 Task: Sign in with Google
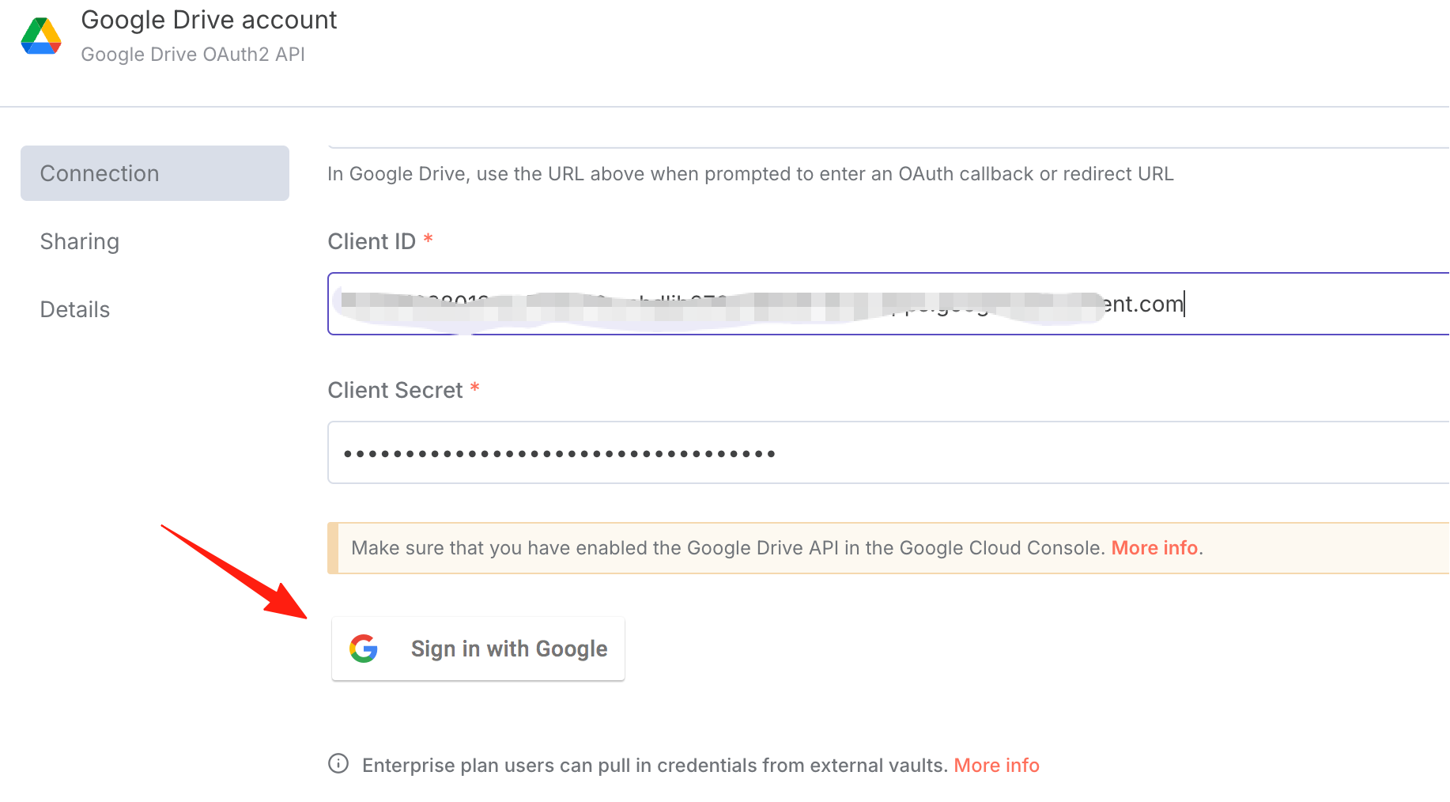coord(478,649)
